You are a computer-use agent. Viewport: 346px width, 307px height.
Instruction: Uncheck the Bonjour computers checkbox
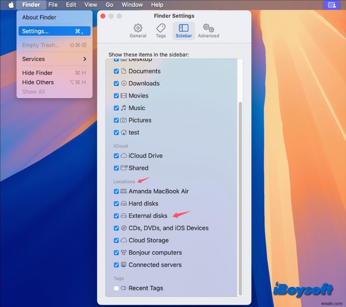click(x=116, y=253)
